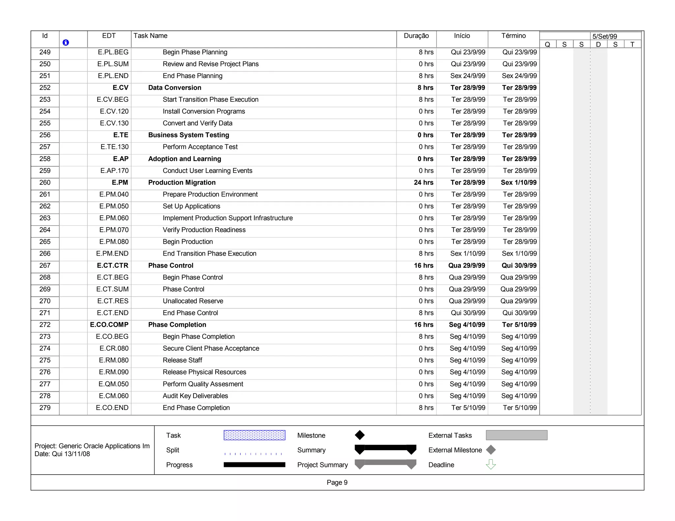Select task Review and Revise Project Plans

211,64
